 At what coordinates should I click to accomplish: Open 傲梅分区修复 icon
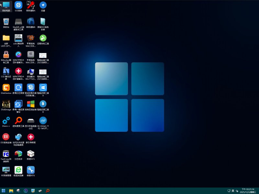tap(18, 89)
